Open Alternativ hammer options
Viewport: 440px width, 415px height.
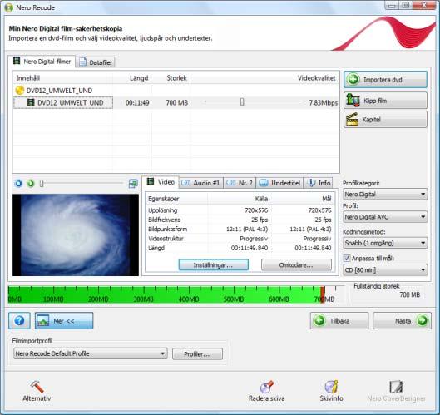(x=37, y=391)
